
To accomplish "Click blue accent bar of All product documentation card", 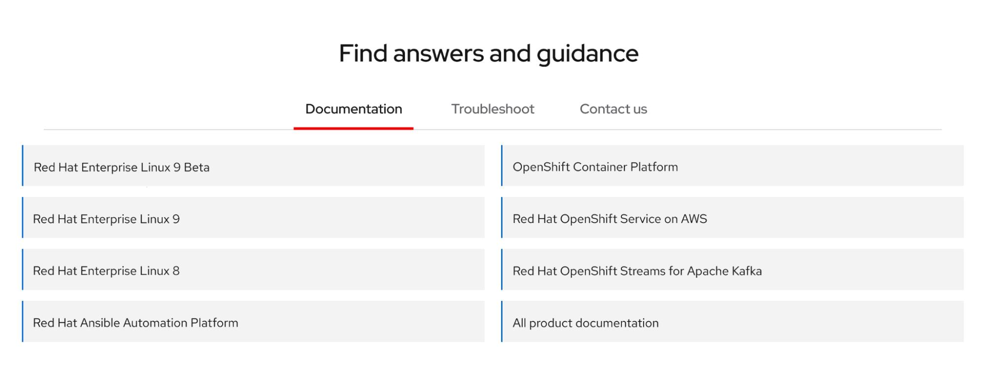I will click(x=502, y=321).
